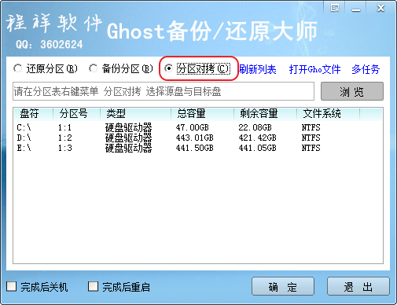The height and width of the screenshot is (305, 397).
Task: Click the 确定 confirm button
Action: pyautogui.click(x=283, y=286)
